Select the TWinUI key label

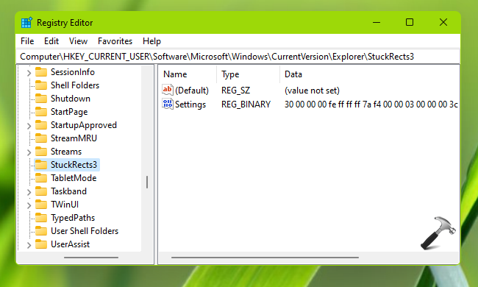65,205
